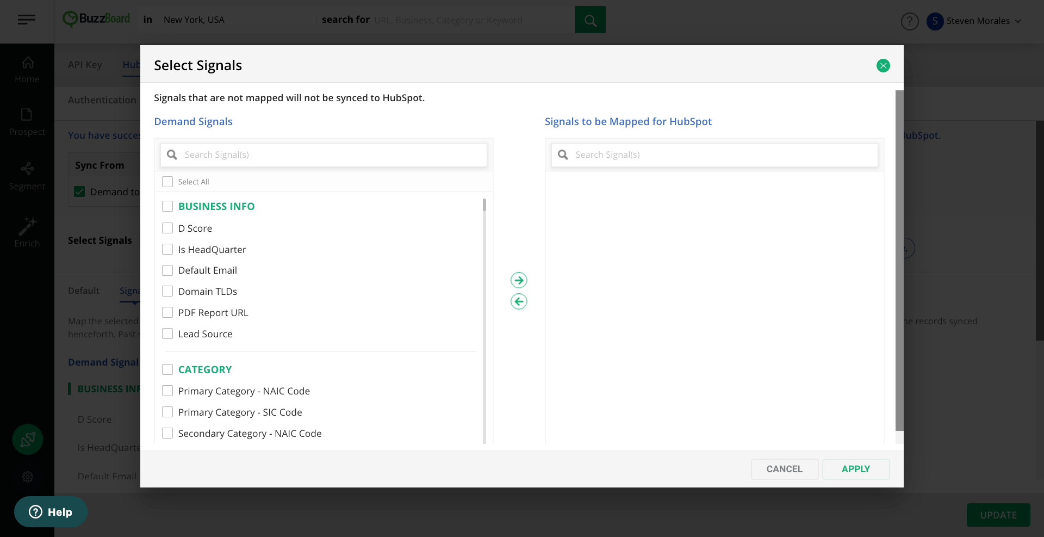Open the help question mark icon in header
The width and height of the screenshot is (1044, 537).
910,21
